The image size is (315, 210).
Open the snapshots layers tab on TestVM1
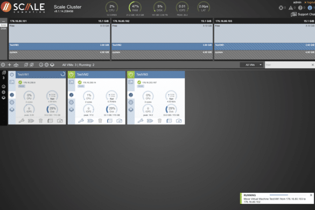click(12, 110)
